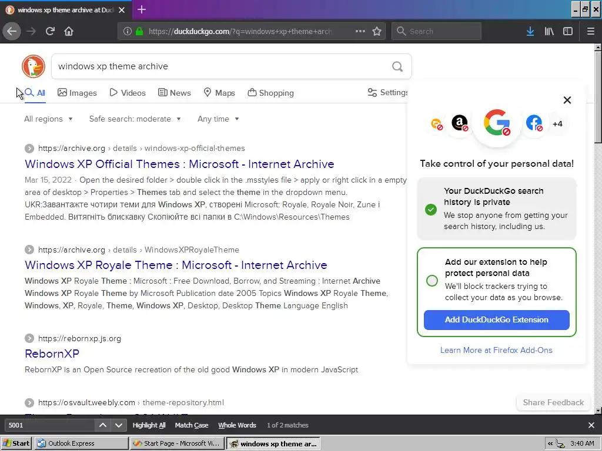Open the Any time filter dropdown
Viewport: 602px width, 451px height.
219,119
